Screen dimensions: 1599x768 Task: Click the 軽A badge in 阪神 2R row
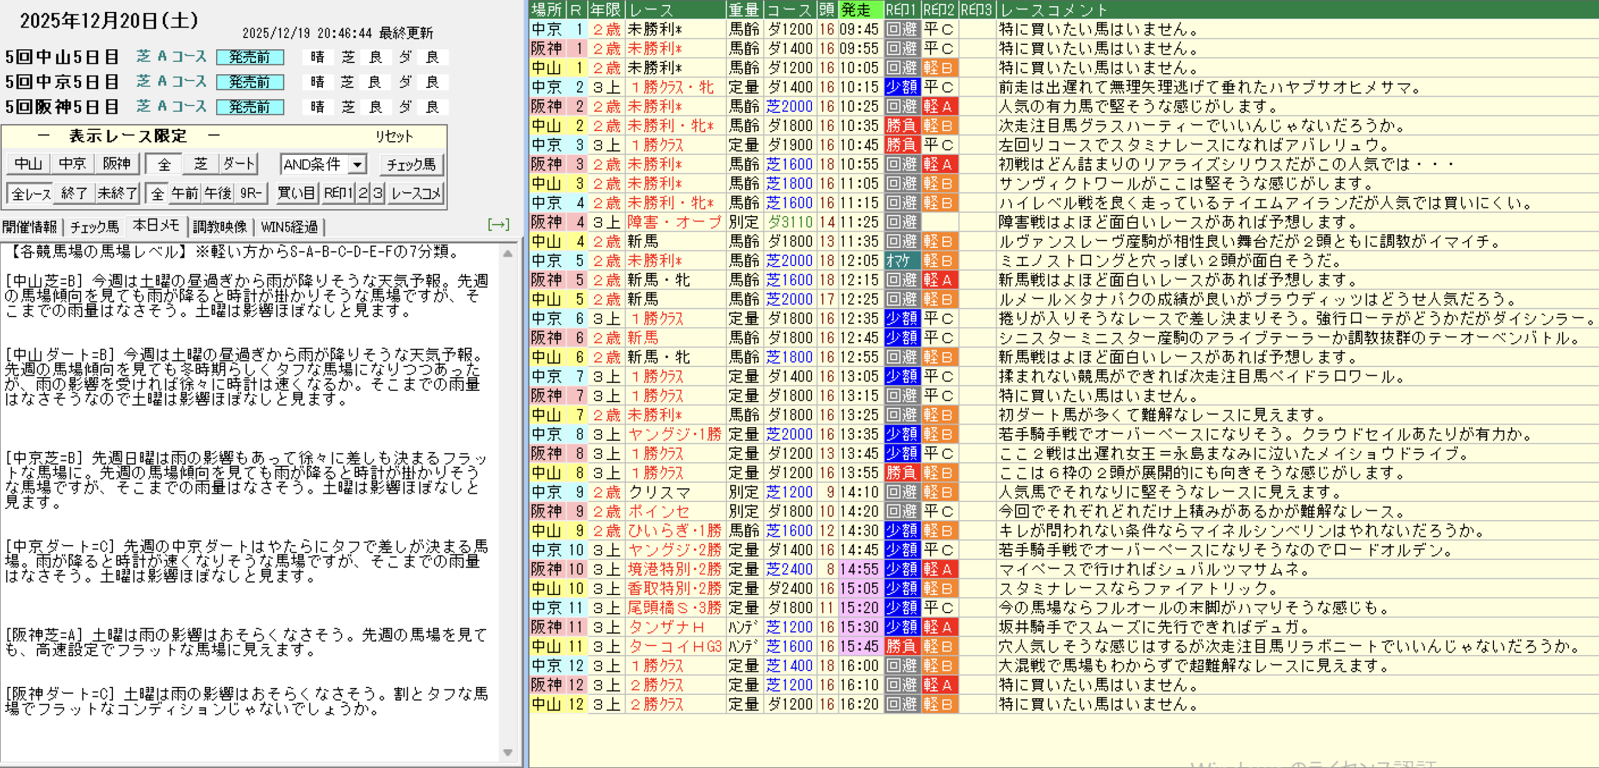coord(939,106)
